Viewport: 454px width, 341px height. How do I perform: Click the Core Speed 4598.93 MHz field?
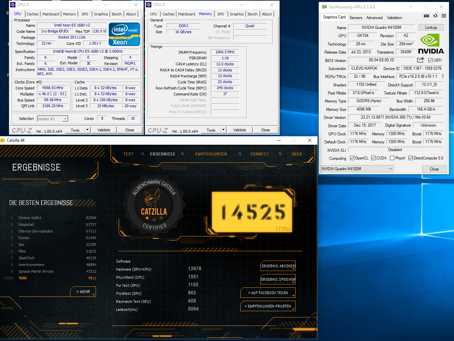tap(53, 88)
